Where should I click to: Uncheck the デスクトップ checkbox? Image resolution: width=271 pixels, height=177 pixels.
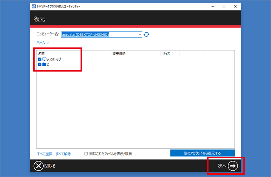tap(40, 59)
